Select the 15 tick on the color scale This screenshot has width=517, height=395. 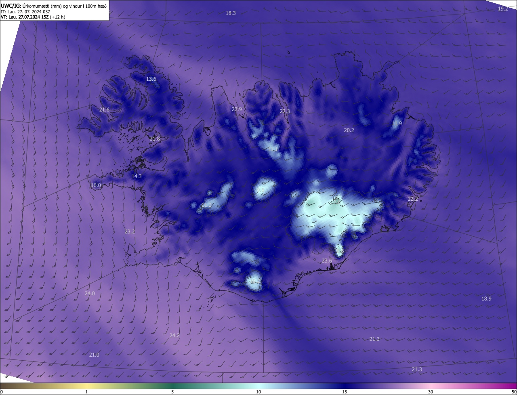(345, 392)
